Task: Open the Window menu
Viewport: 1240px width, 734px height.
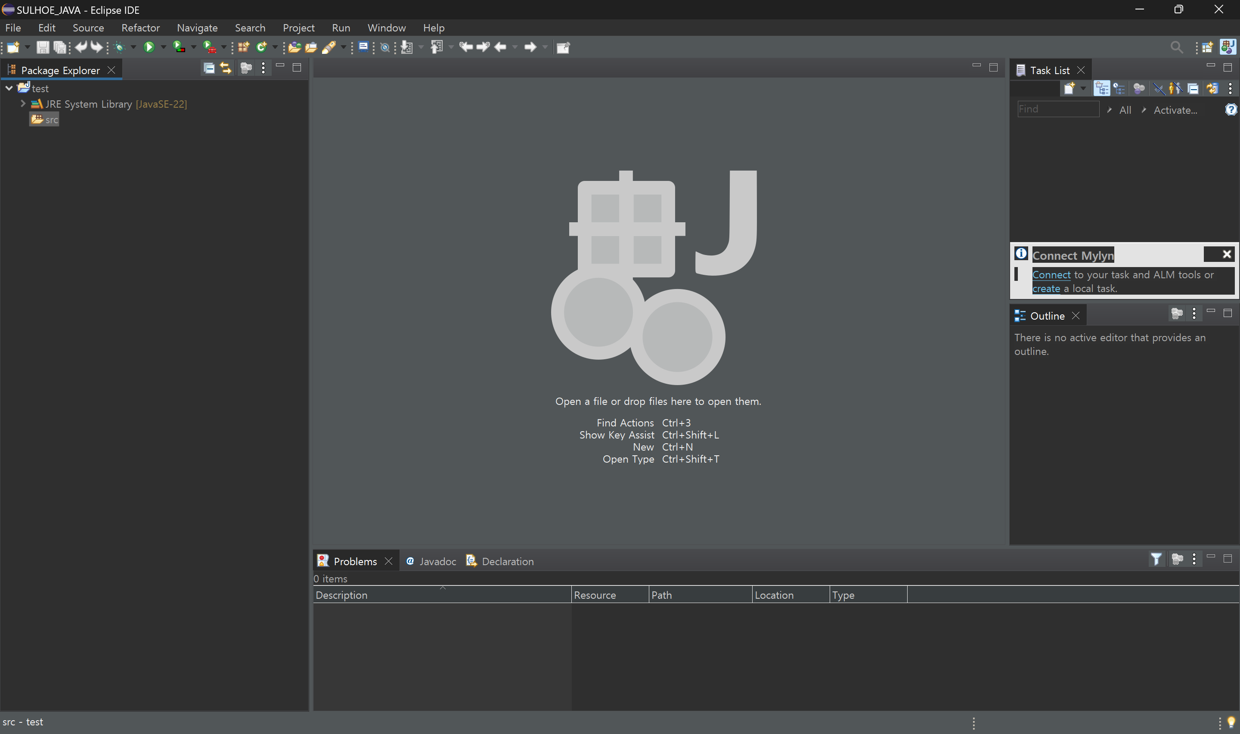Action: 387,28
